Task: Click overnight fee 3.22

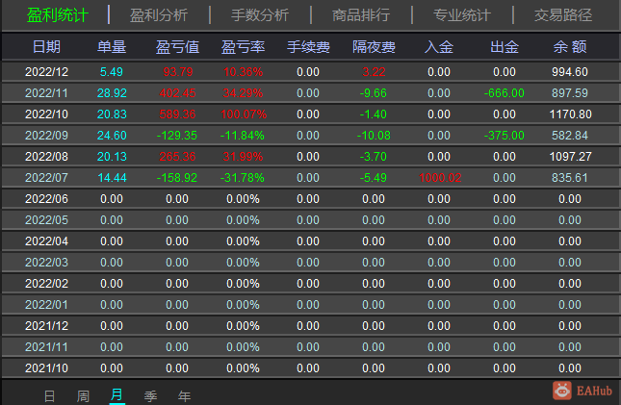Action: point(374,72)
